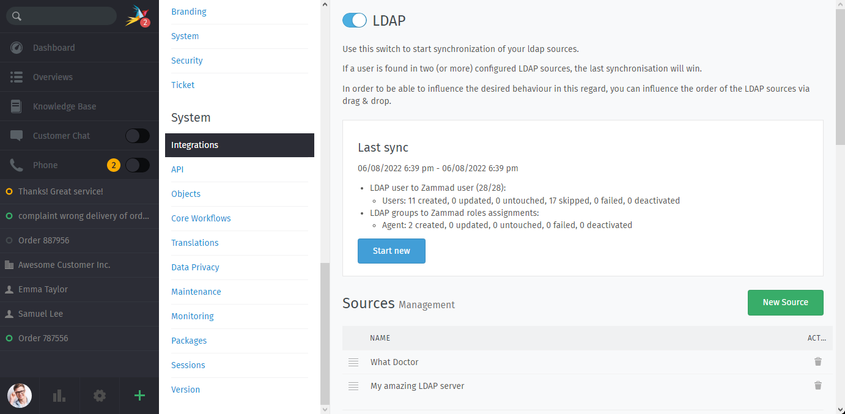
Task: Open the API menu item
Action: 177,169
